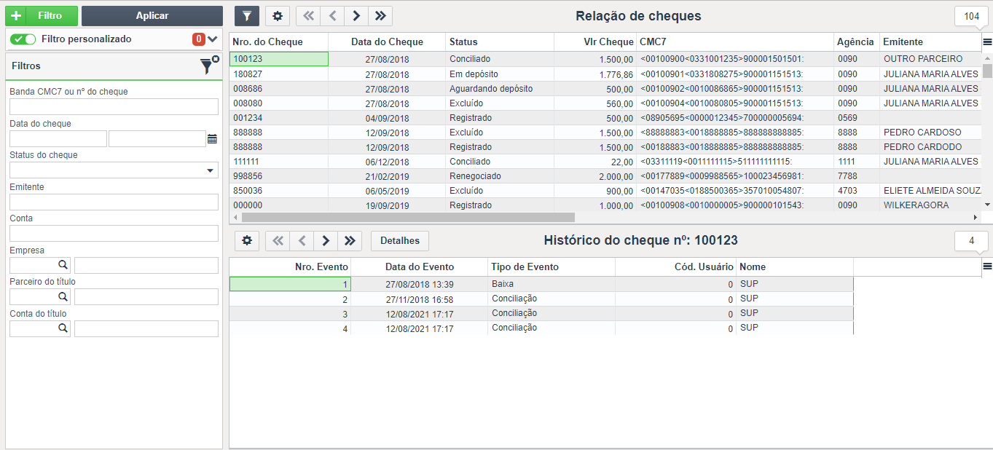The width and height of the screenshot is (993, 450).
Task: Sort by Agência column header
Action: click(x=857, y=42)
